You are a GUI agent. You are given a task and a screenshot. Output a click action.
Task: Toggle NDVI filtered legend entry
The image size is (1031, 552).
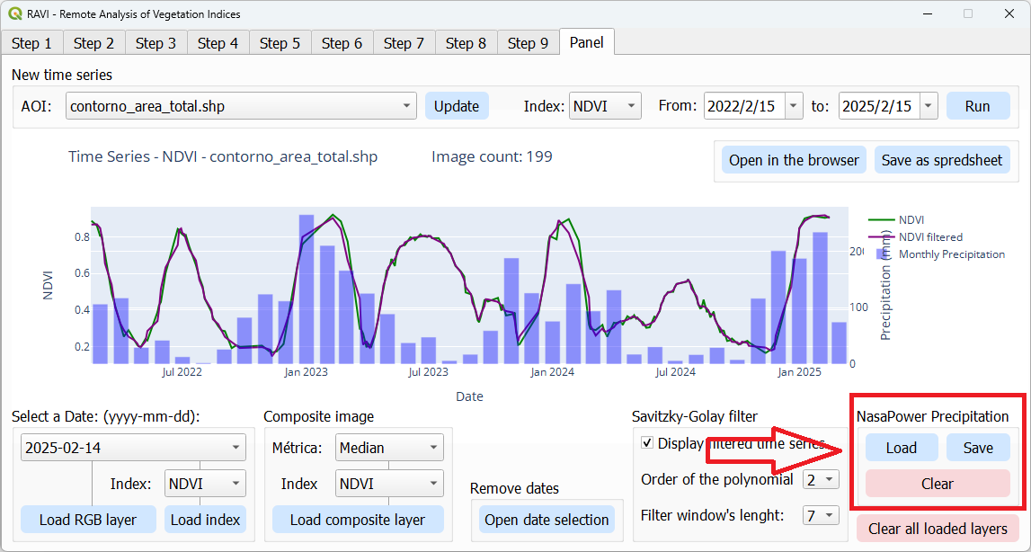[929, 236]
